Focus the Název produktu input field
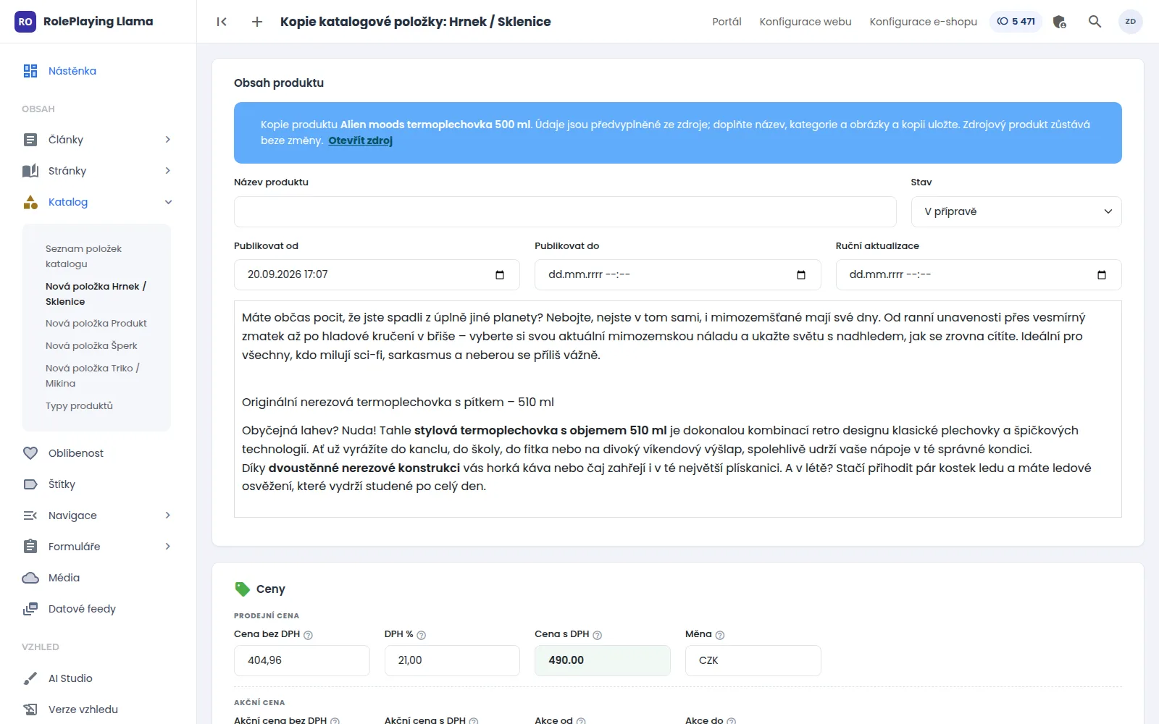Image resolution: width=1159 pixels, height=724 pixels. click(565, 211)
